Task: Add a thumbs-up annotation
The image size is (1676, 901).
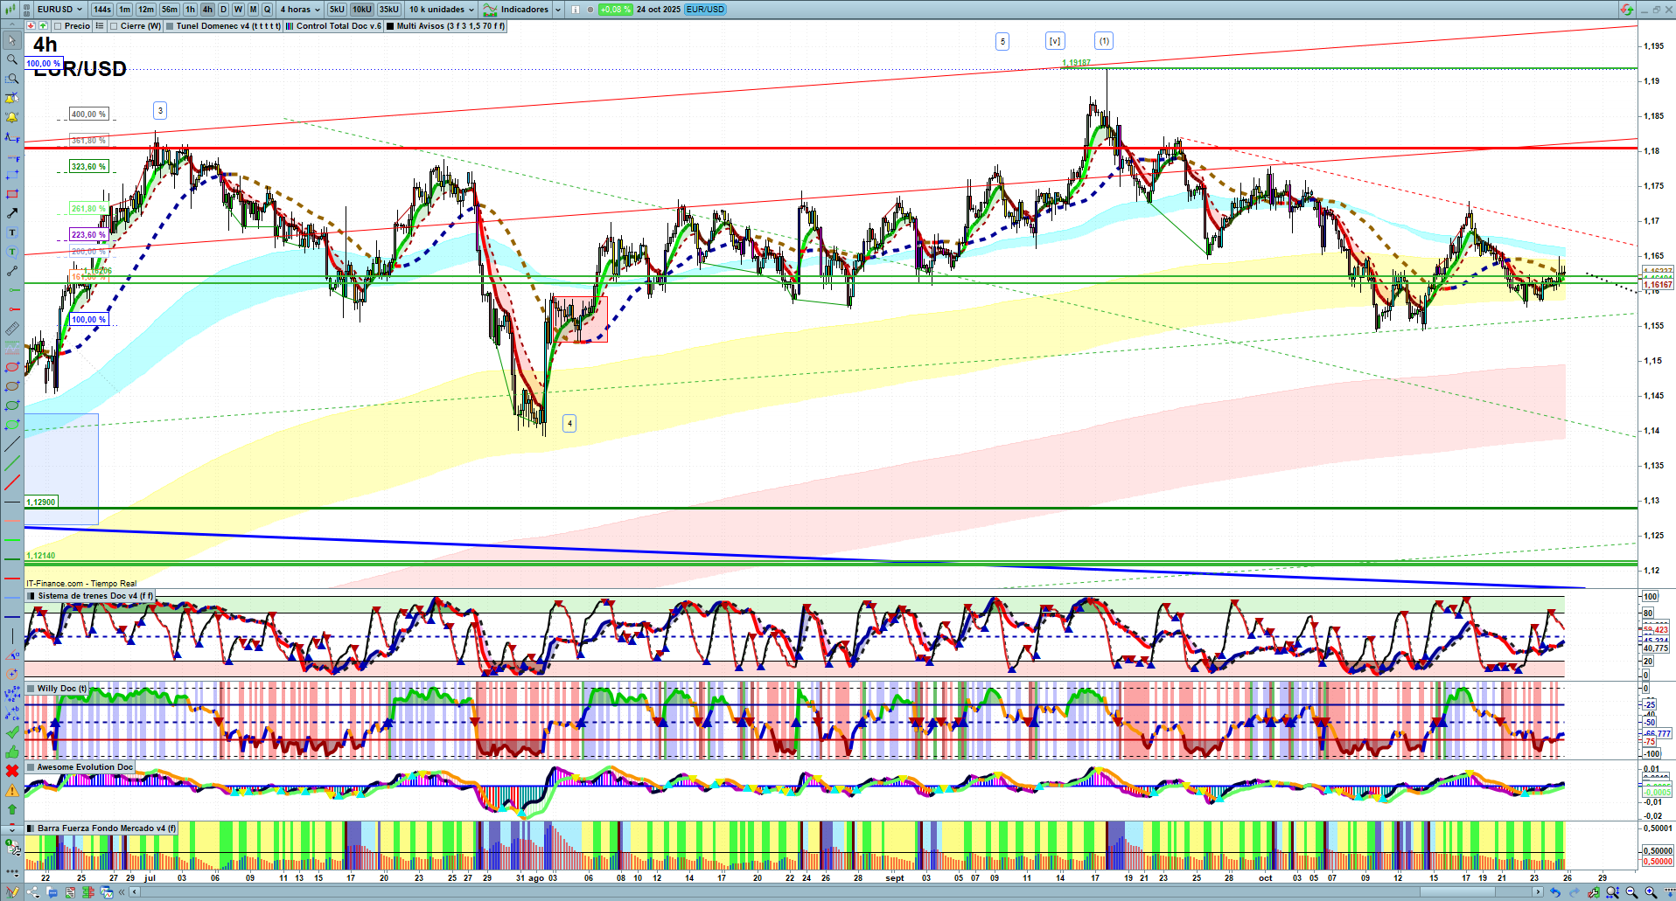Action: [x=12, y=752]
